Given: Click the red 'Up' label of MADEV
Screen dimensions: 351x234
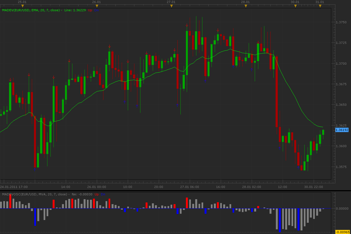Looking at the screenshot, I should click(90, 10).
